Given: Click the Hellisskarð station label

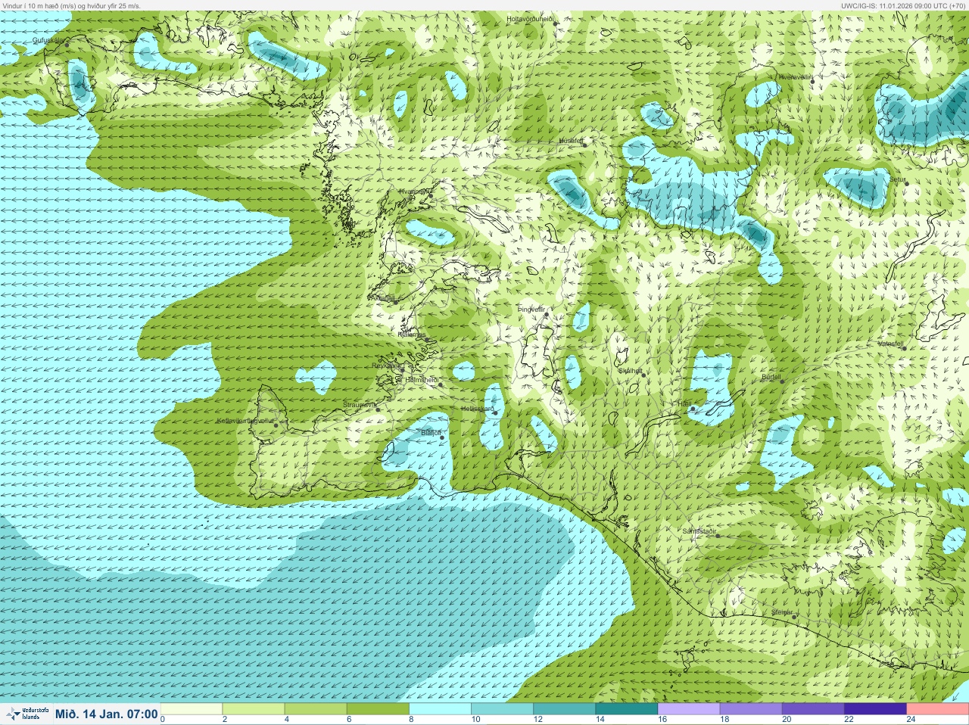Looking at the screenshot, I should [478, 409].
